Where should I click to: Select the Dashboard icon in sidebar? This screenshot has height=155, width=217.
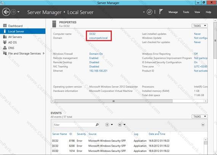coord(5,26)
